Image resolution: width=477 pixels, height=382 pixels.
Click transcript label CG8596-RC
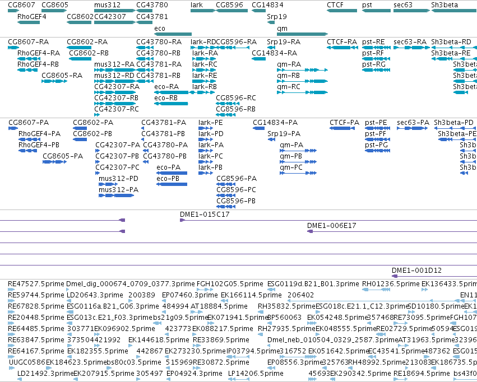coord(236,98)
